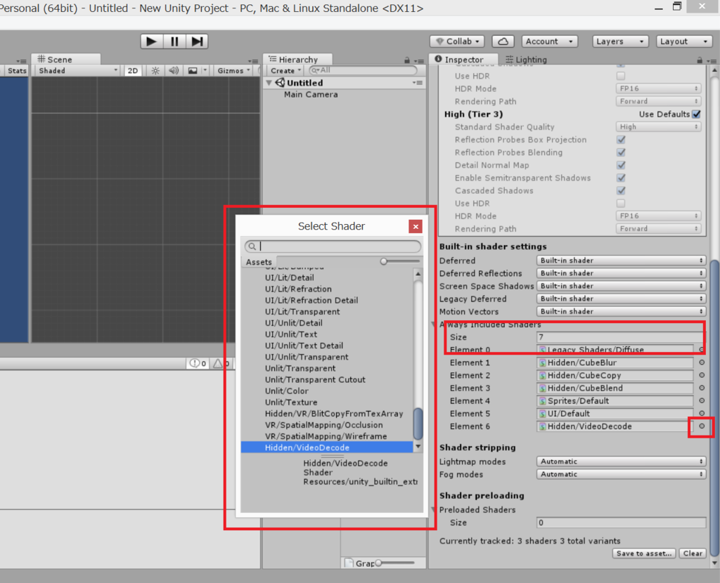The image size is (720, 583).
Task: Toggle Cascaded Shadows checkbox in Tier 3
Action: 621,190
